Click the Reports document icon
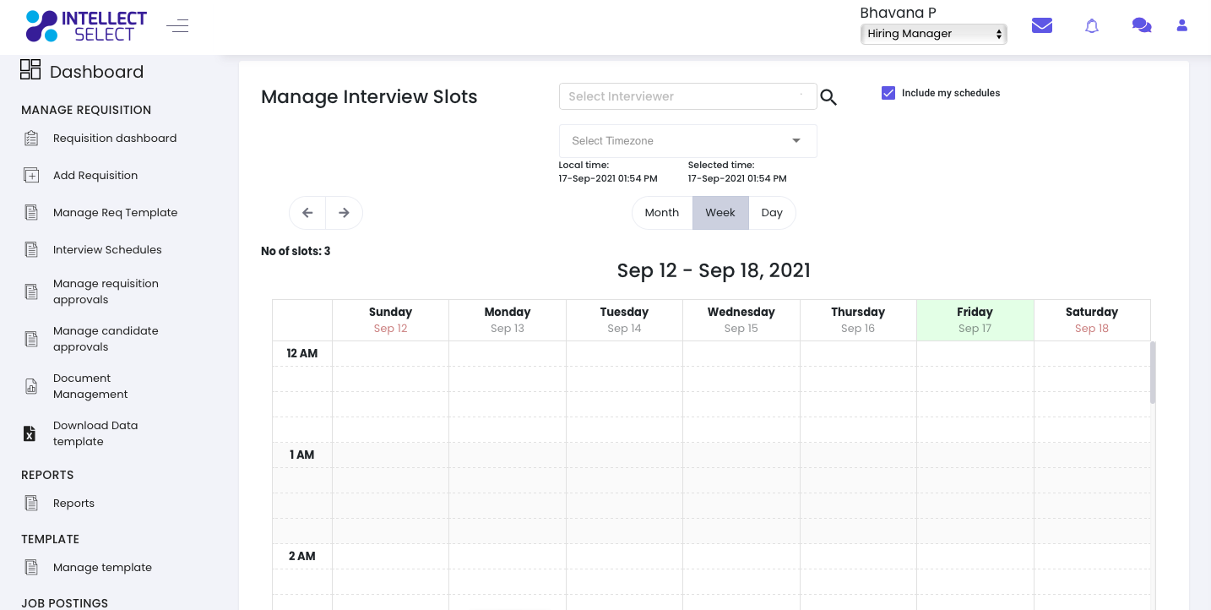 (31, 504)
